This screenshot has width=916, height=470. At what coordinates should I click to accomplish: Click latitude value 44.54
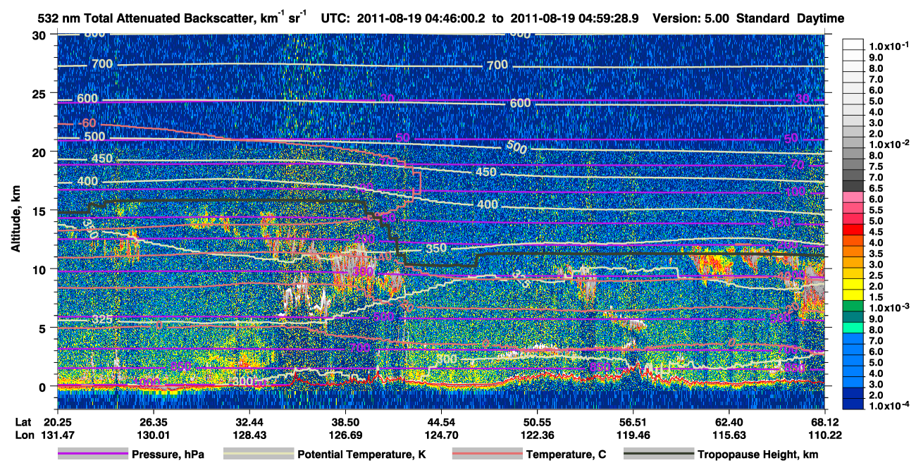(x=440, y=421)
